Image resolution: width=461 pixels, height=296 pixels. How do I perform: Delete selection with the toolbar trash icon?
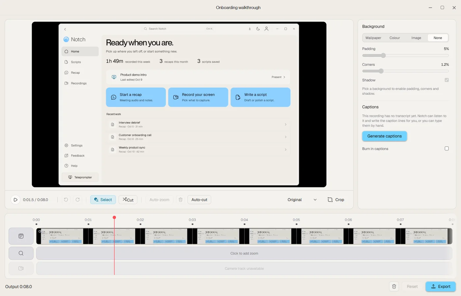(180, 200)
